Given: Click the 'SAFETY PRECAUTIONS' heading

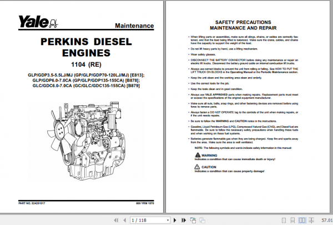Looking at the screenshot, I should (x=243, y=22).
